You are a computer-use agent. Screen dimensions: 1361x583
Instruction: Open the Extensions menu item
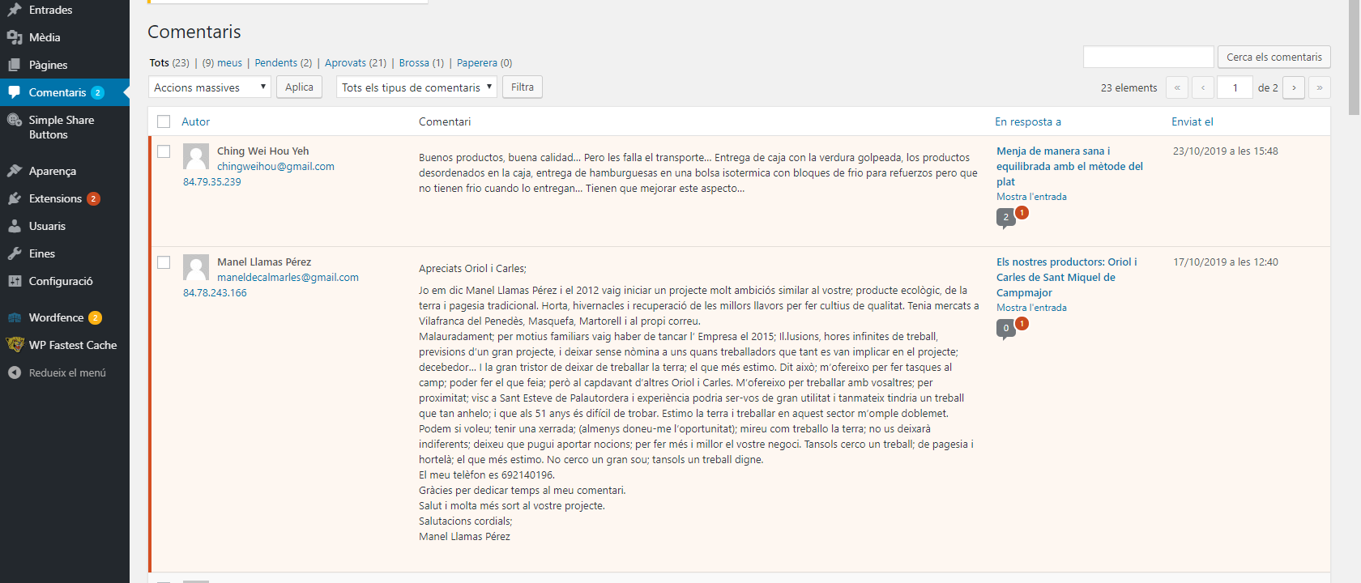[65, 198]
